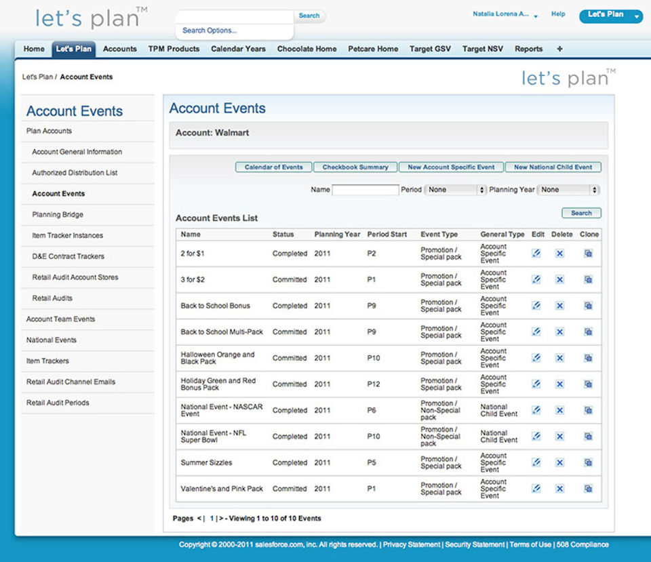The width and height of the screenshot is (651, 562).
Task: Clone the 2 for $1 event
Action: [589, 253]
